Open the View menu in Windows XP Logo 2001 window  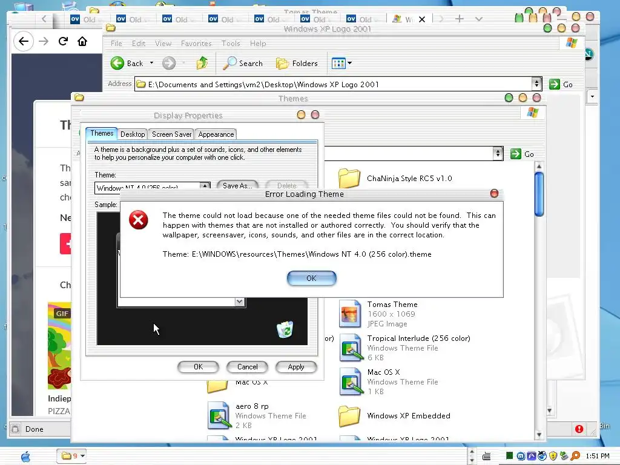[163, 44]
